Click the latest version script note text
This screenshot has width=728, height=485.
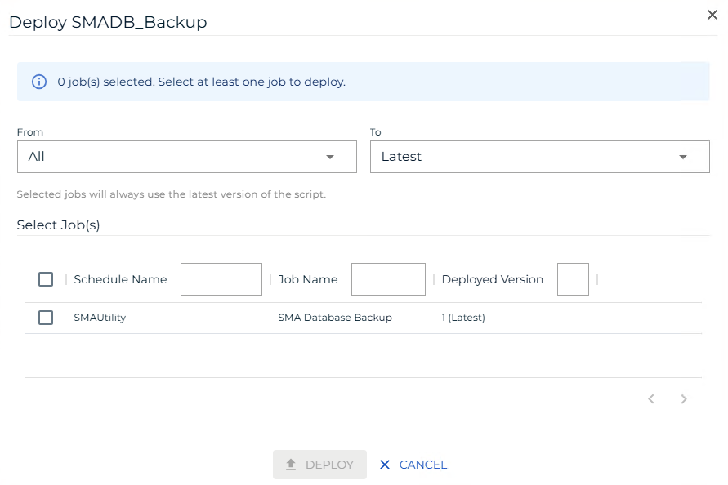[x=172, y=194]
